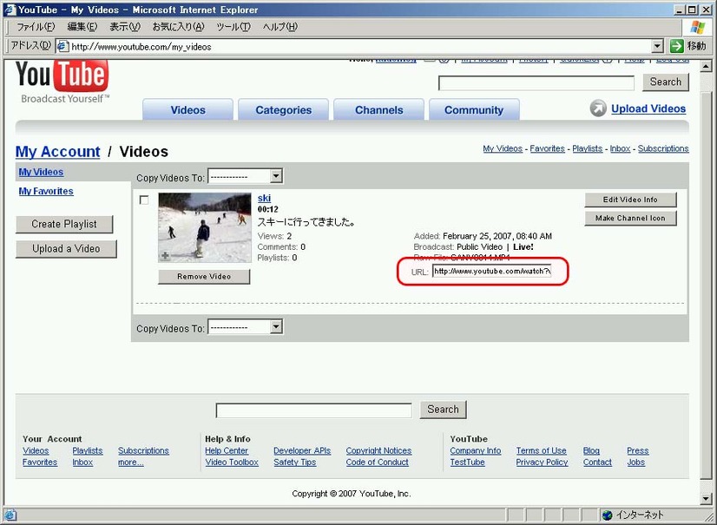Click the top search input field
This screenshot has height=525, width=717.
click(x=536, y=83)
